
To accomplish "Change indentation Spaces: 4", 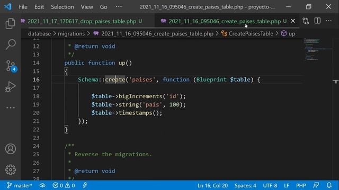I will (x=245, y=185).
